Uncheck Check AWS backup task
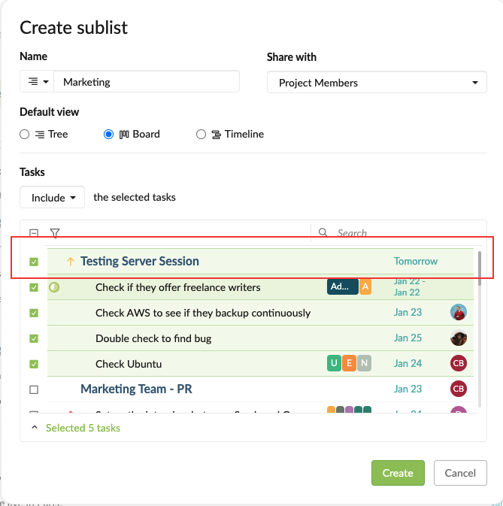Viewport: 503px width, 506px height. coord(34,313)
